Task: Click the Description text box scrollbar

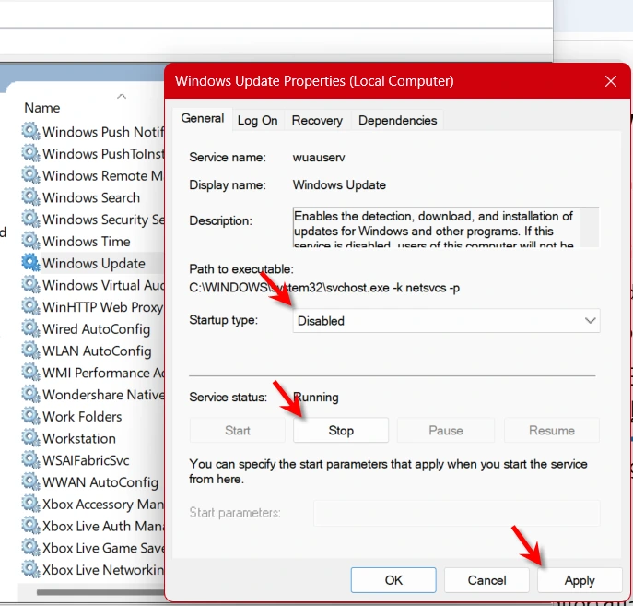Action: (x=590, y=227)
